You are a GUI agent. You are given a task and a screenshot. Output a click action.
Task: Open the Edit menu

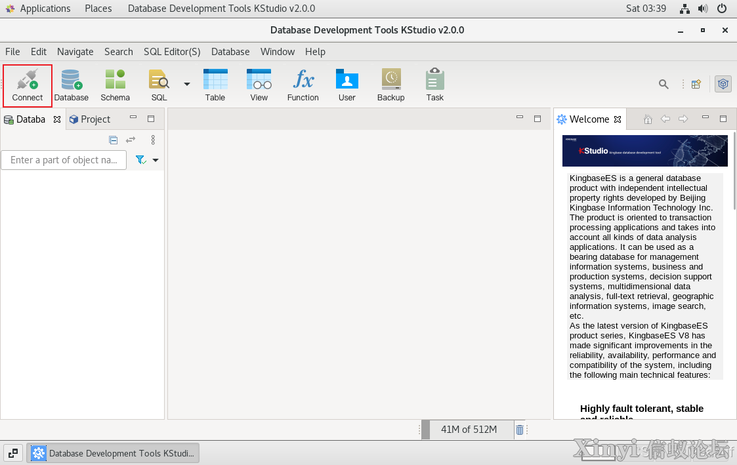[x=39, y=52]
